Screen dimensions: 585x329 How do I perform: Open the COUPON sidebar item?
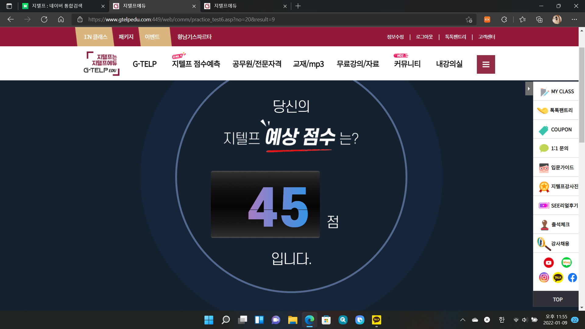pyautogui.click(x=556, y=129)
